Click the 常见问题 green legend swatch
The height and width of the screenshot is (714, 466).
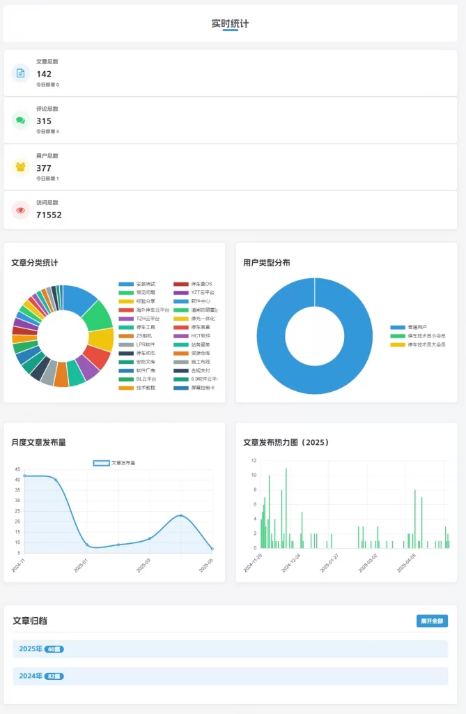125,293
